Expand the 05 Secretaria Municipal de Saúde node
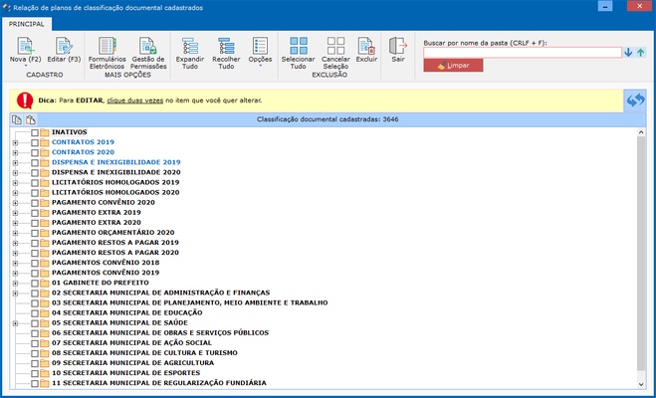656x398 pixels. (15, 322)
